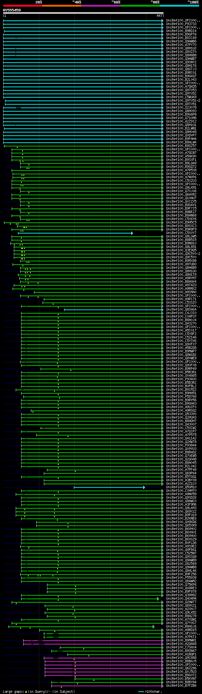Open UniRef100_B9RC01 entry
Screen dimensions: 202x694
[x=181, y=73]
